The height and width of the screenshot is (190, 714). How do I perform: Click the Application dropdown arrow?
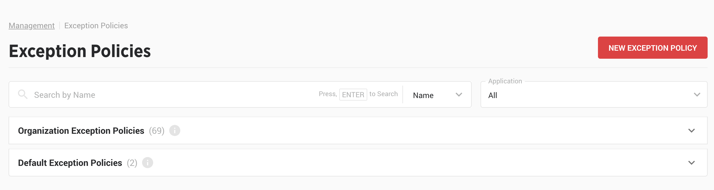coord(697,95)
